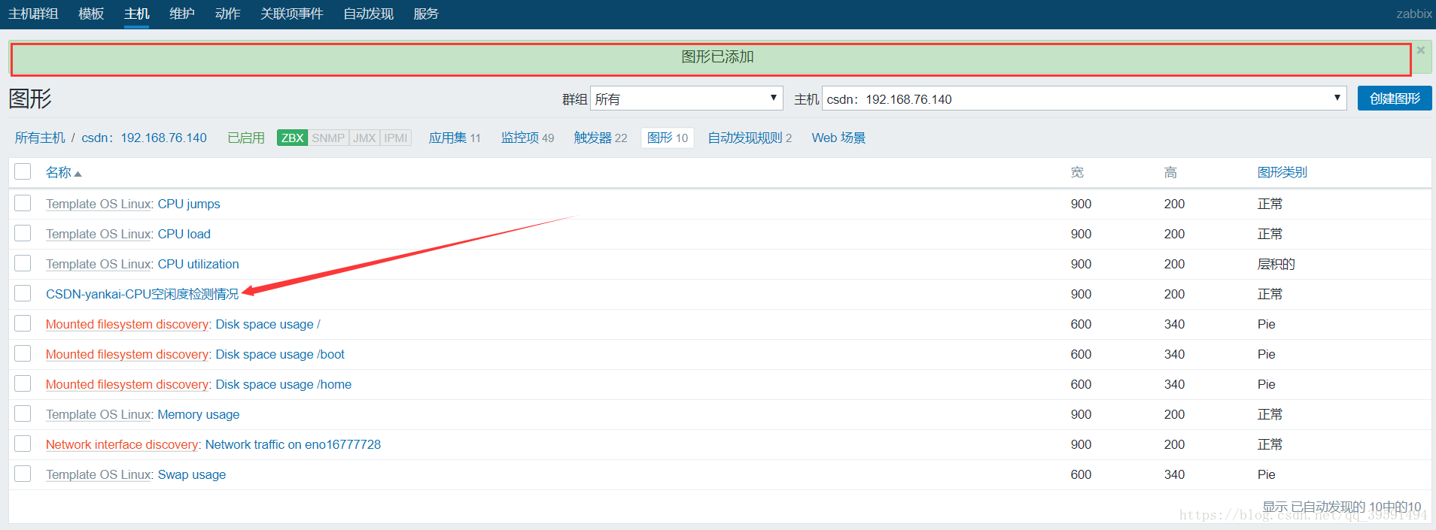
Task: Click the zabbix label in top bar
Action: [1414, 14]
